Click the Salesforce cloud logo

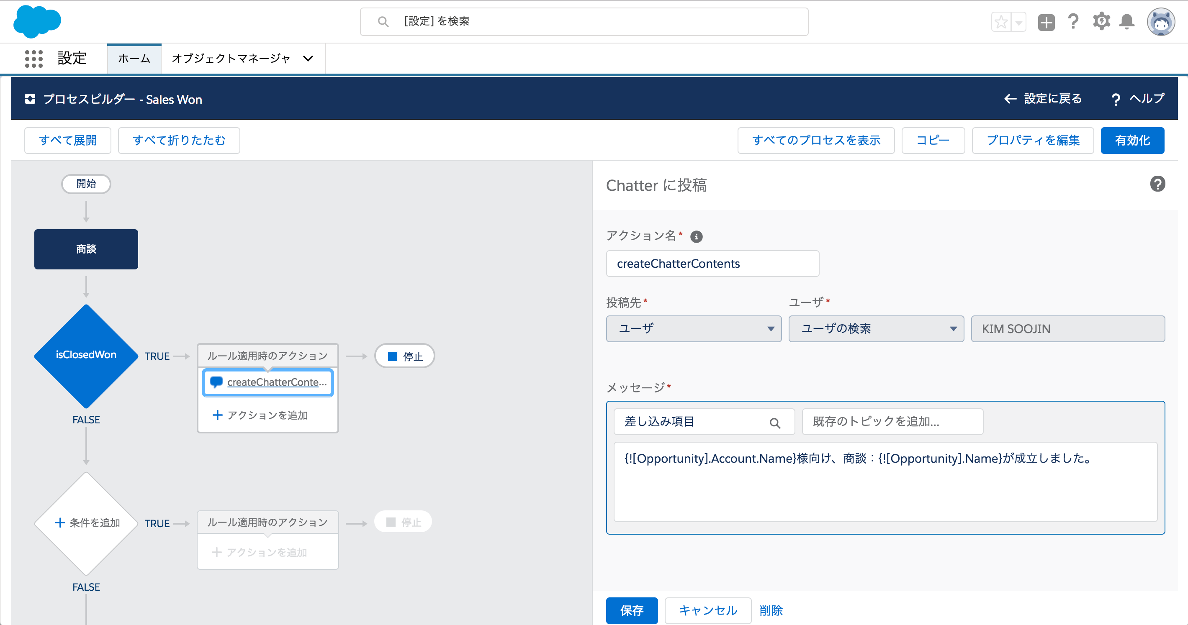pyautogui.click(x=37, y=21)
